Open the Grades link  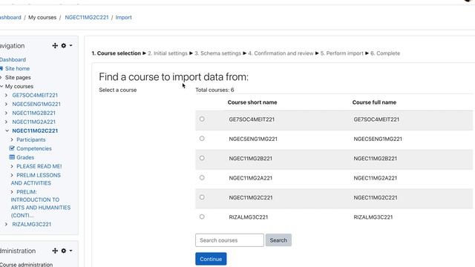(25, 157)
